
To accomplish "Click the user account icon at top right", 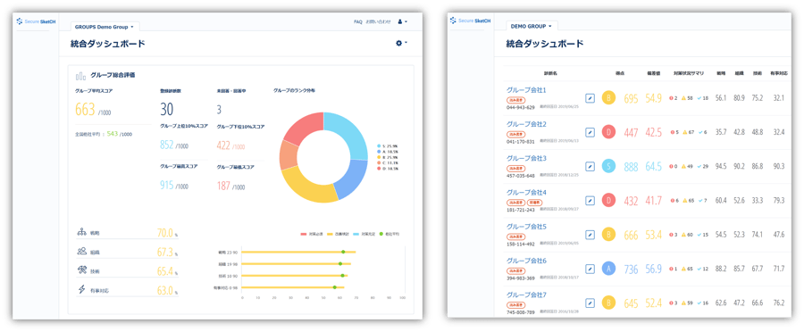I will 400,22.
